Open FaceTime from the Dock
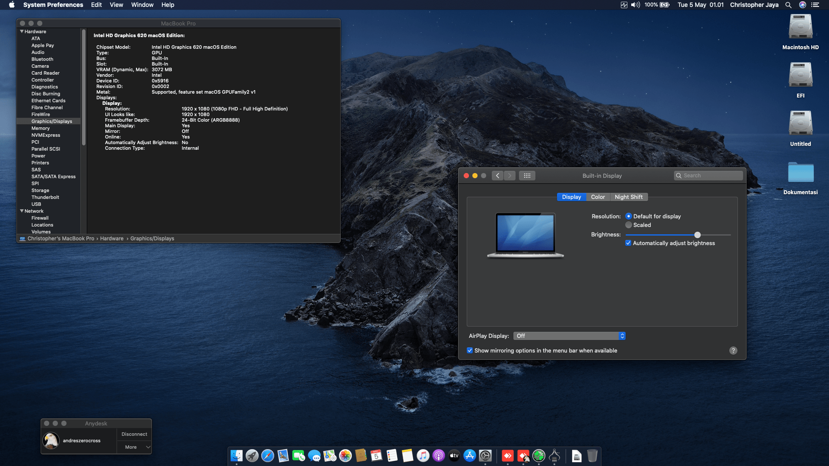Screen dimensions: 829x466 (299, 456)
